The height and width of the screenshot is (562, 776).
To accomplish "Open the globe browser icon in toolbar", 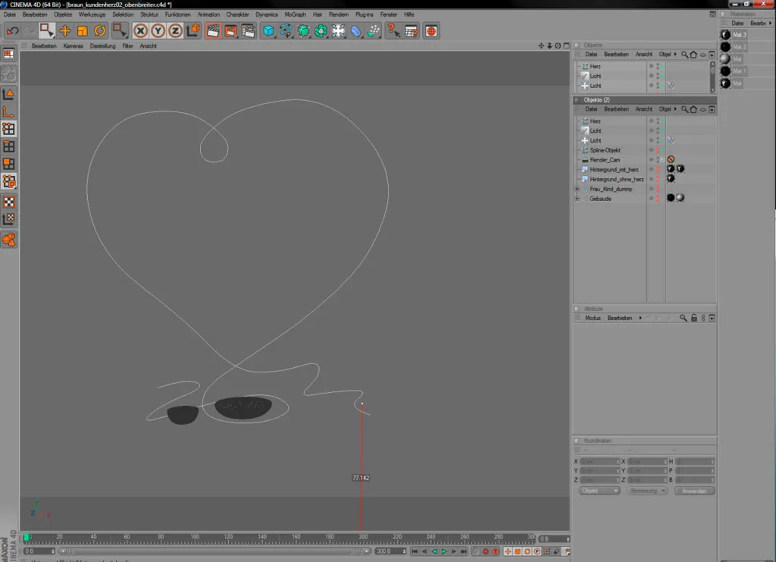I will point(431,31).
